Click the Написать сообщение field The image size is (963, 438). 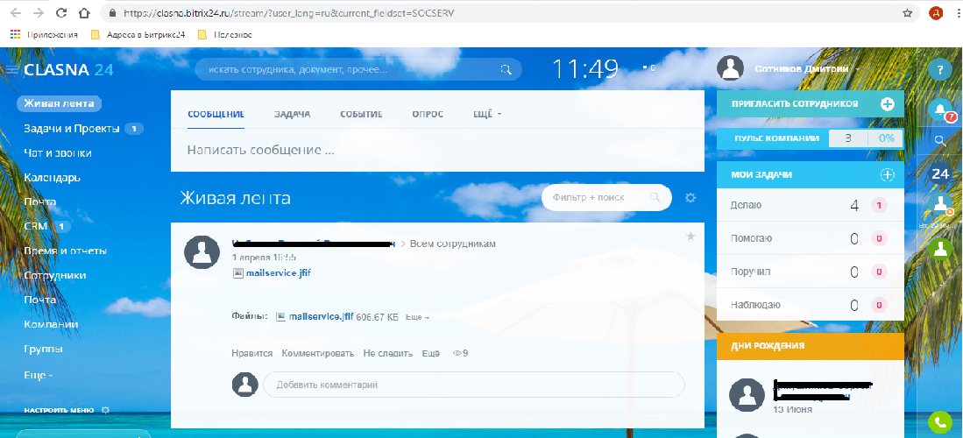point(436,150)
